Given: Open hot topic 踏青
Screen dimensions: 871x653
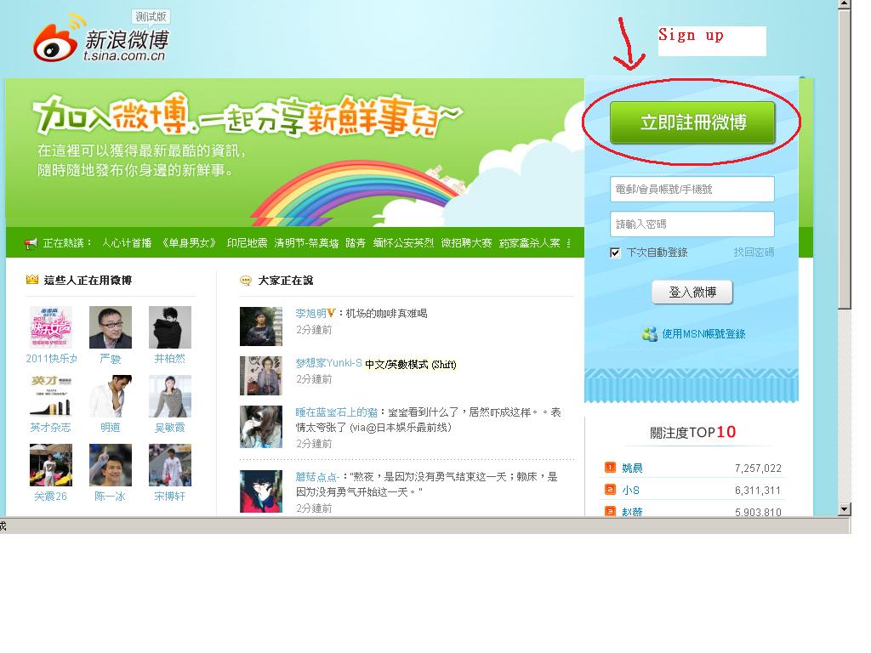Looking at the screenshot, I should 356,243.
